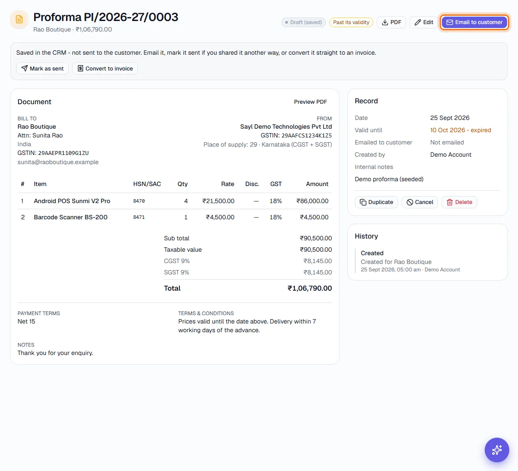Click the download icon on PDF button
The image size is (518, 471).
pos(385,22)
